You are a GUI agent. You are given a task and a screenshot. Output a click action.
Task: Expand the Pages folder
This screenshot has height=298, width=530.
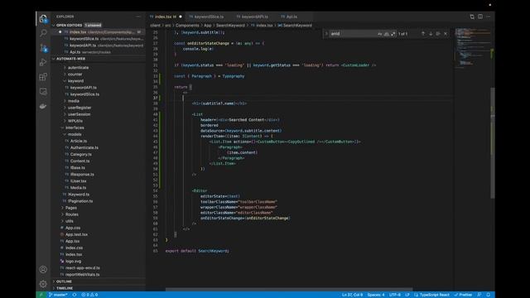70,208
